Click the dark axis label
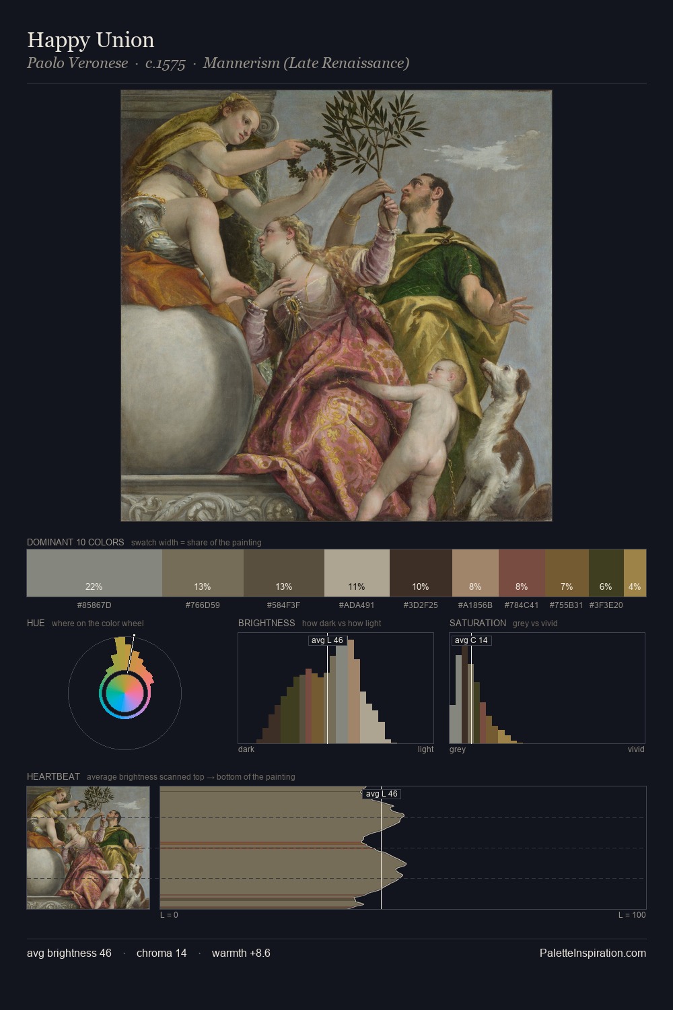Viewport: 673px width, 1010px height. click(246, 749)
